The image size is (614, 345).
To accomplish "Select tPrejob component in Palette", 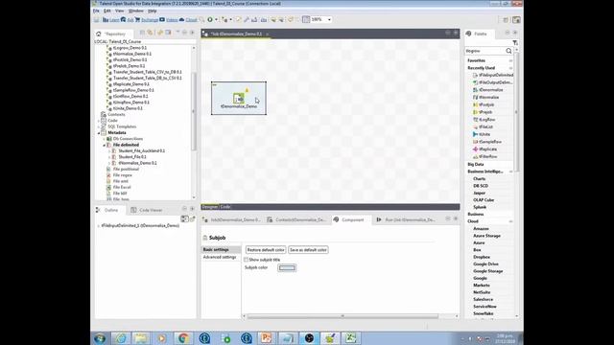I will point(483,112).
